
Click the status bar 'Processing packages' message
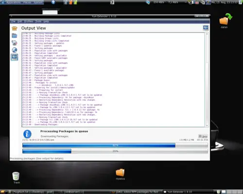point(36,159)
